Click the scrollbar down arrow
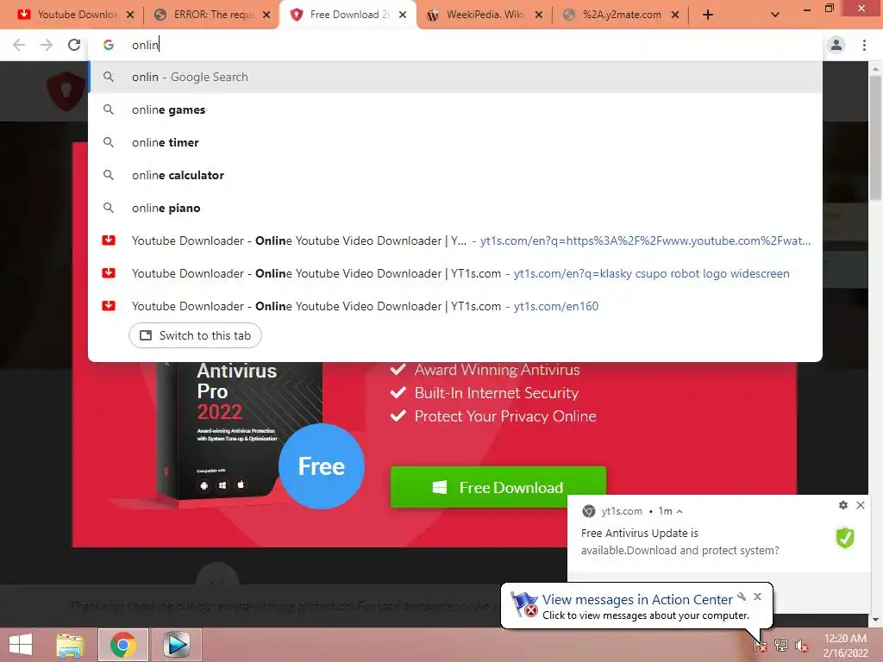This screenshot has height=662, width=883. (875, 620)
